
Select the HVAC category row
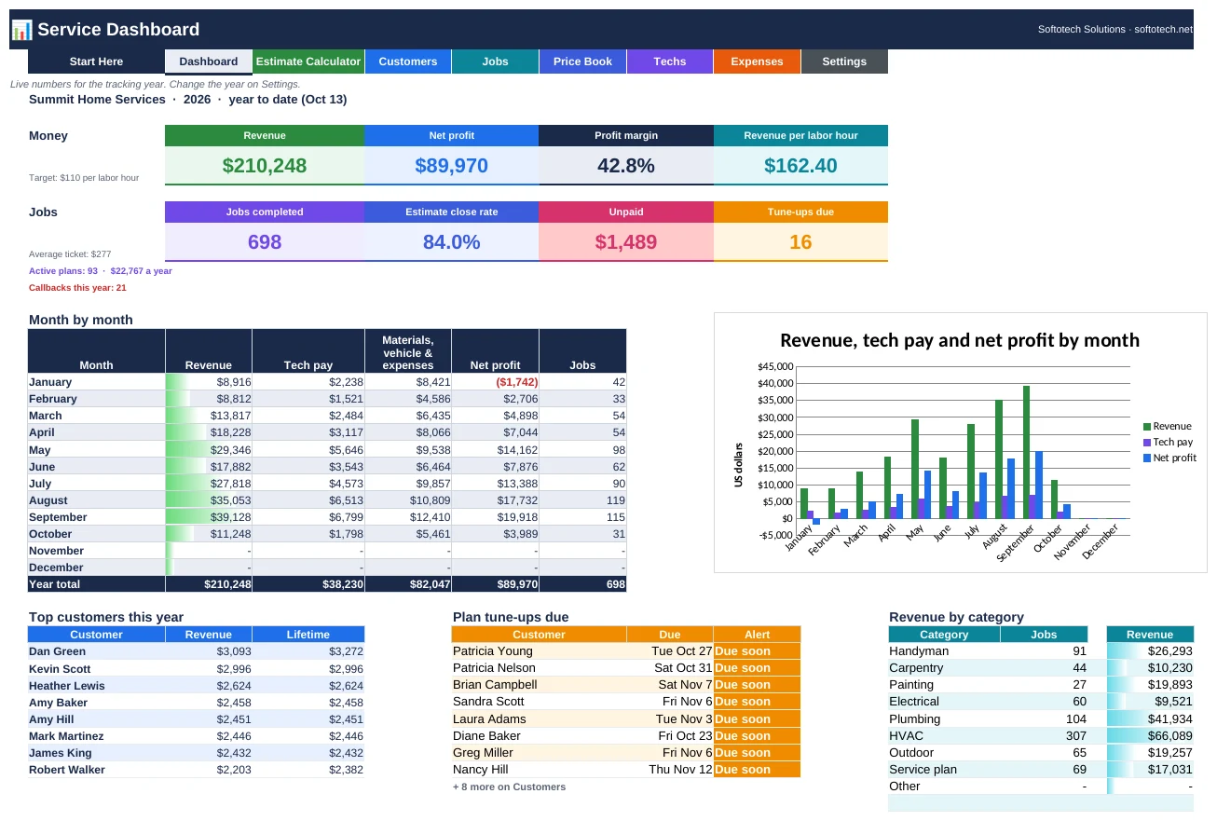click(x=1041, y=736)
